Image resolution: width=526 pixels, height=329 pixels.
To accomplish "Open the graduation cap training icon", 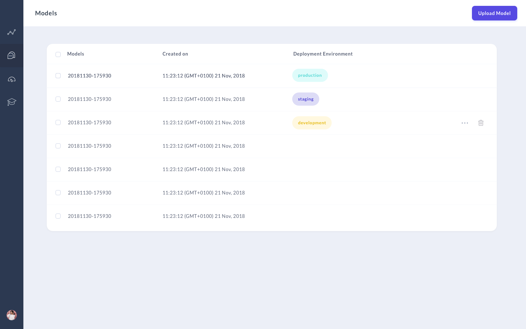I will click(11, 102).
